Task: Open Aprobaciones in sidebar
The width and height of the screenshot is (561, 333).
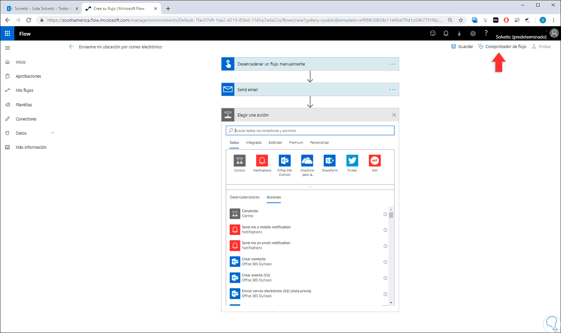Action: pyautogui.click(x=28, y=76)
